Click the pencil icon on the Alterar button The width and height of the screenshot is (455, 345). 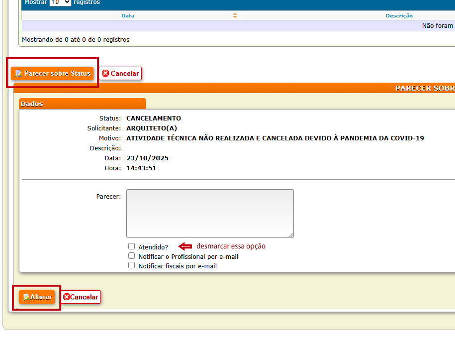click(26, 297)
